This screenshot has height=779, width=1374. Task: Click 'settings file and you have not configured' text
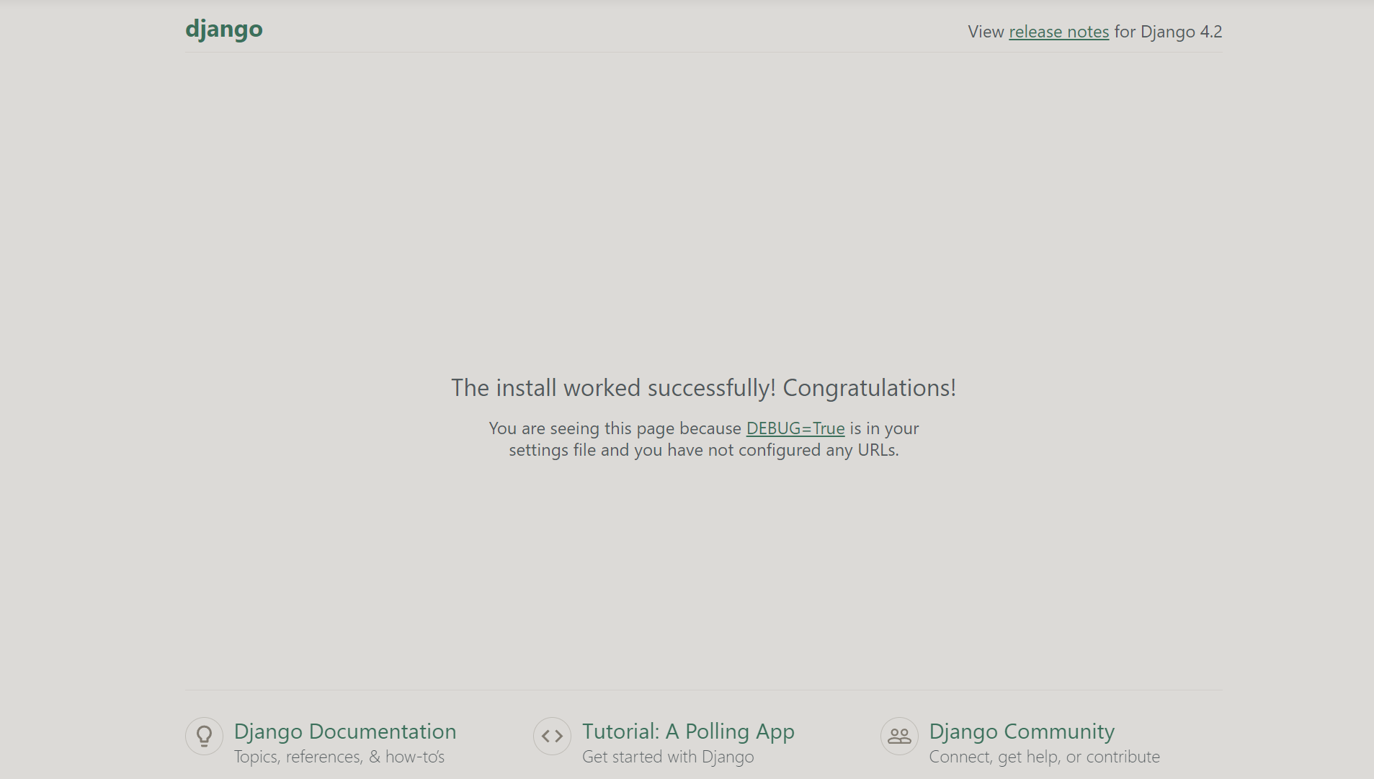[665, 450]
